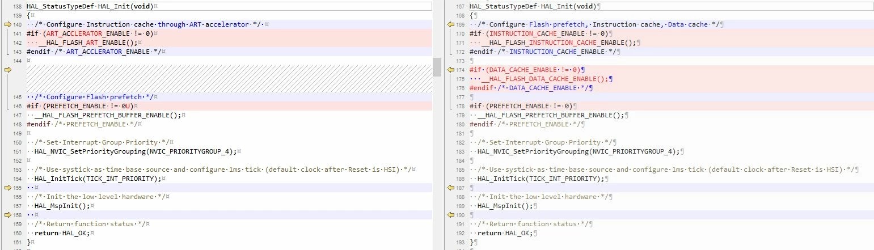Click Init low level hardware comment line 156
Screen dimensions: 874x250
point(100,197)
